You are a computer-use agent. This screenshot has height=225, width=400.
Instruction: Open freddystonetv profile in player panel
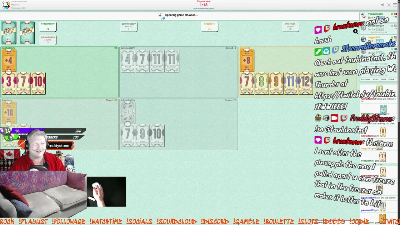tap(375, 14)
